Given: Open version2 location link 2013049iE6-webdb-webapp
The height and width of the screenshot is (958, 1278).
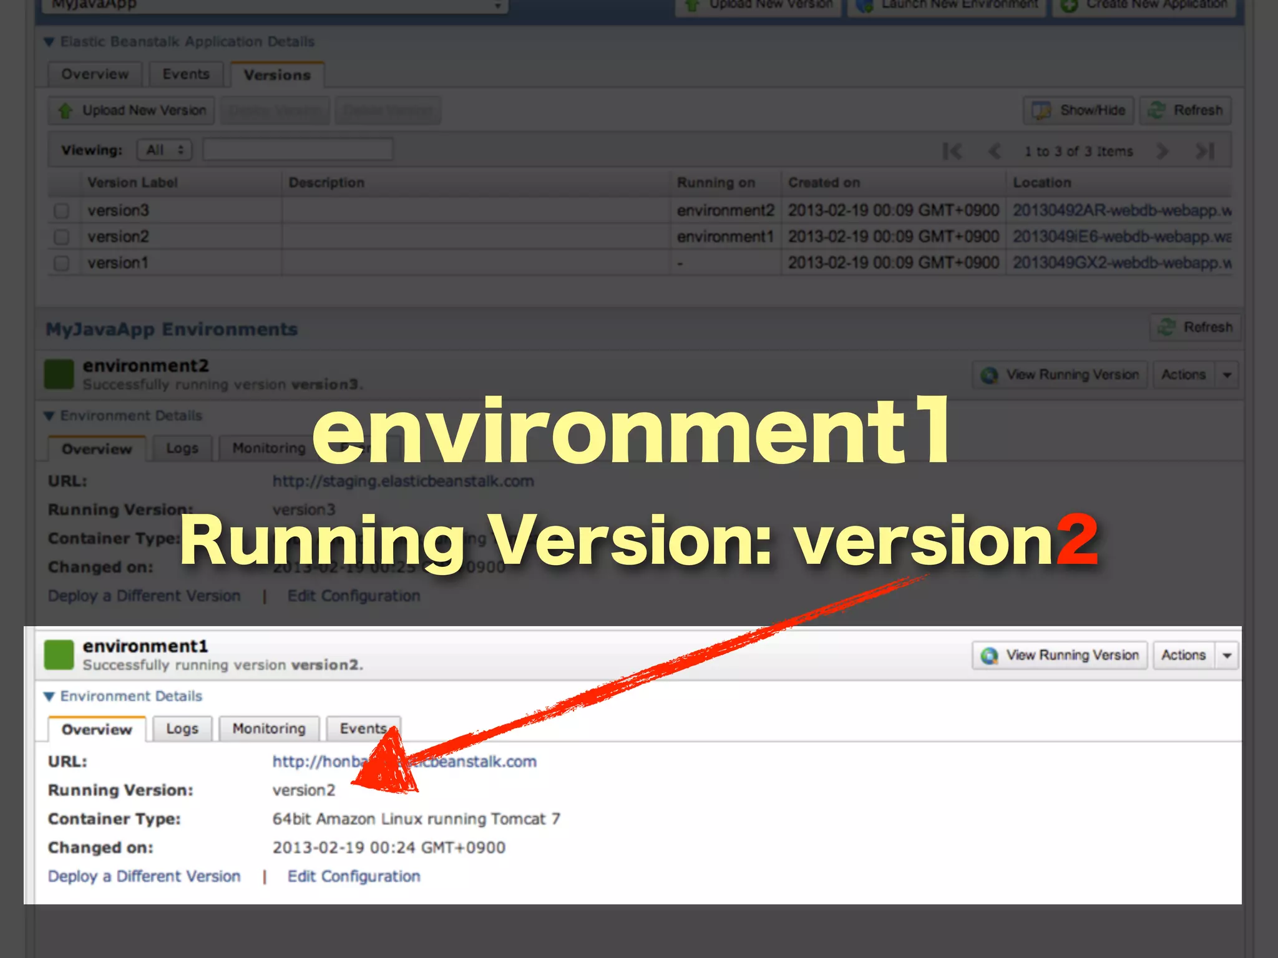Looking at the screenshot, I should 1122,236.
